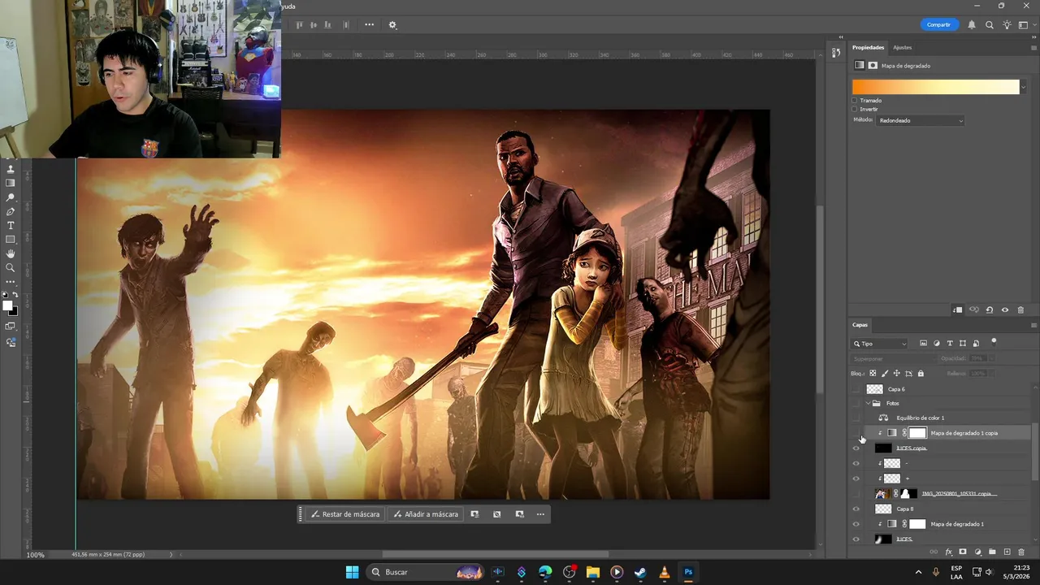Create a new adjustment layer icon

click(x=978, y=552)
